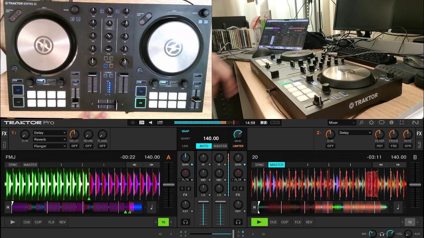Pause Deck B with the green play button
Screen dimensions: 424x238
(259, 222)
